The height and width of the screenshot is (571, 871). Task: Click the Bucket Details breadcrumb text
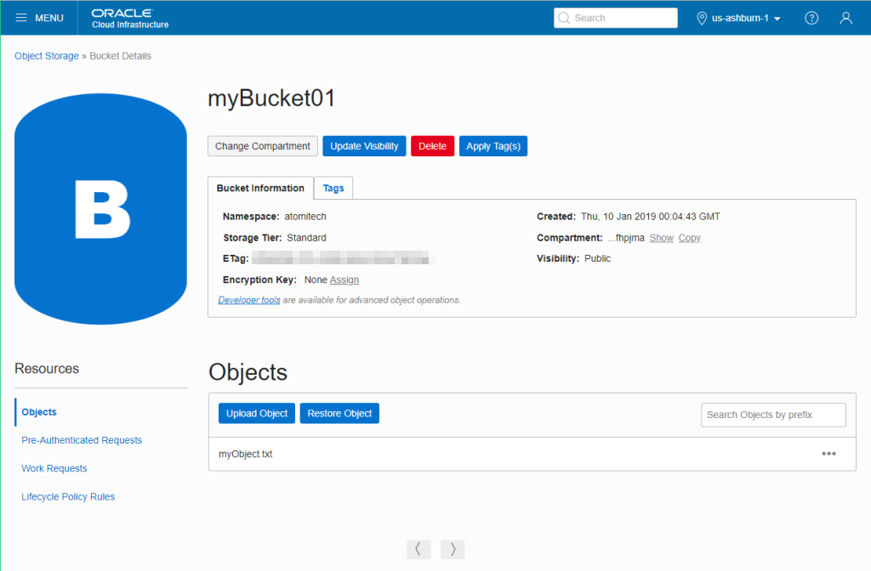pyautogui.click(x=121, y=56)
